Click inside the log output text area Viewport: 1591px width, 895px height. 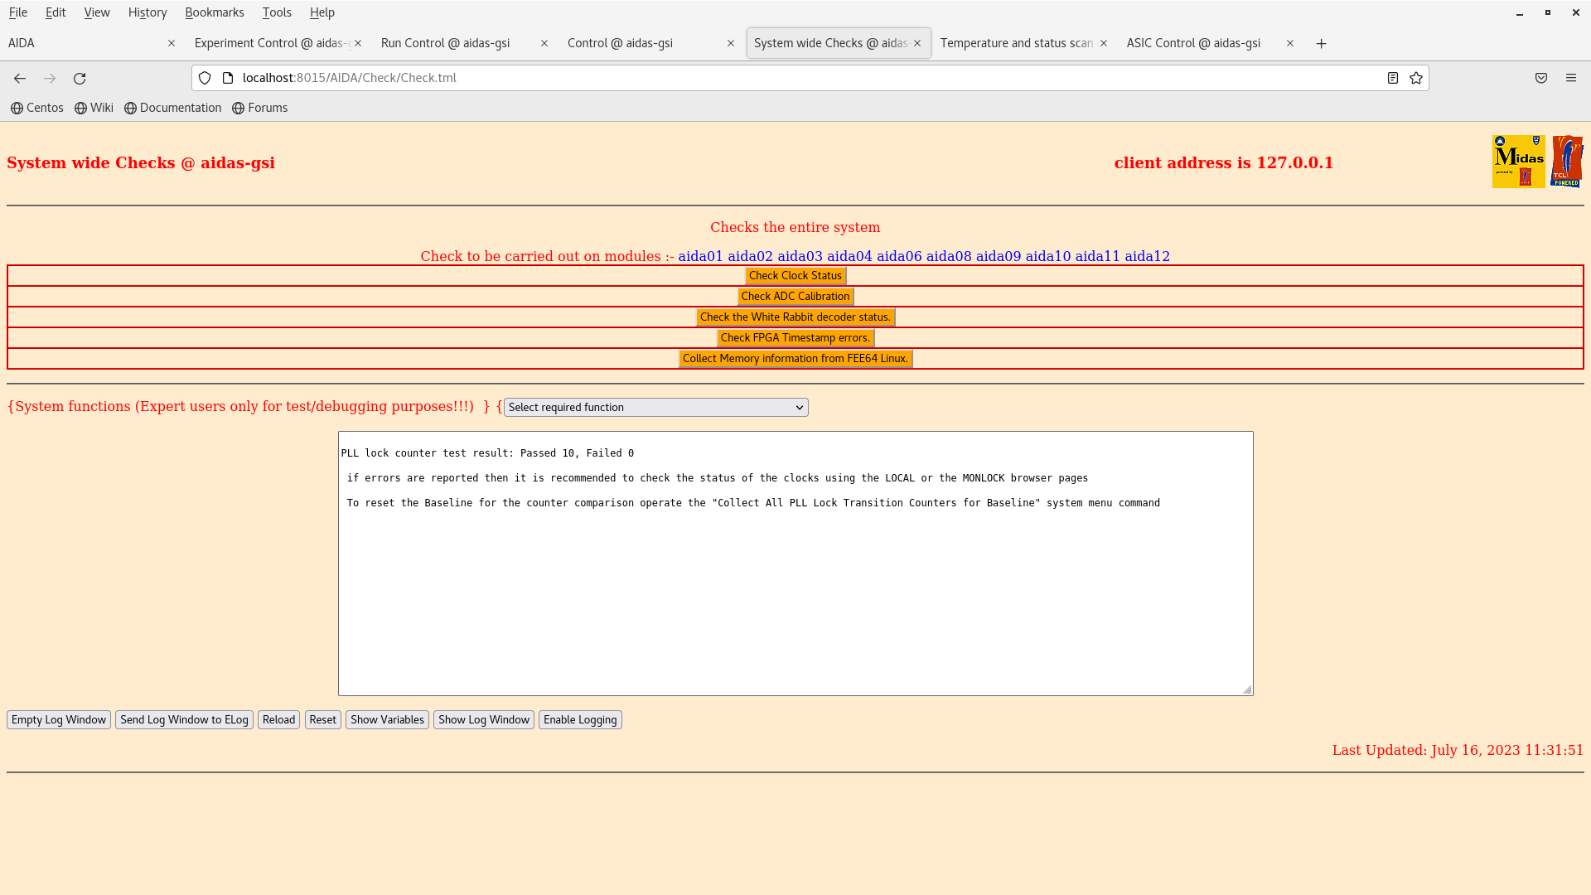click(795, 597)
